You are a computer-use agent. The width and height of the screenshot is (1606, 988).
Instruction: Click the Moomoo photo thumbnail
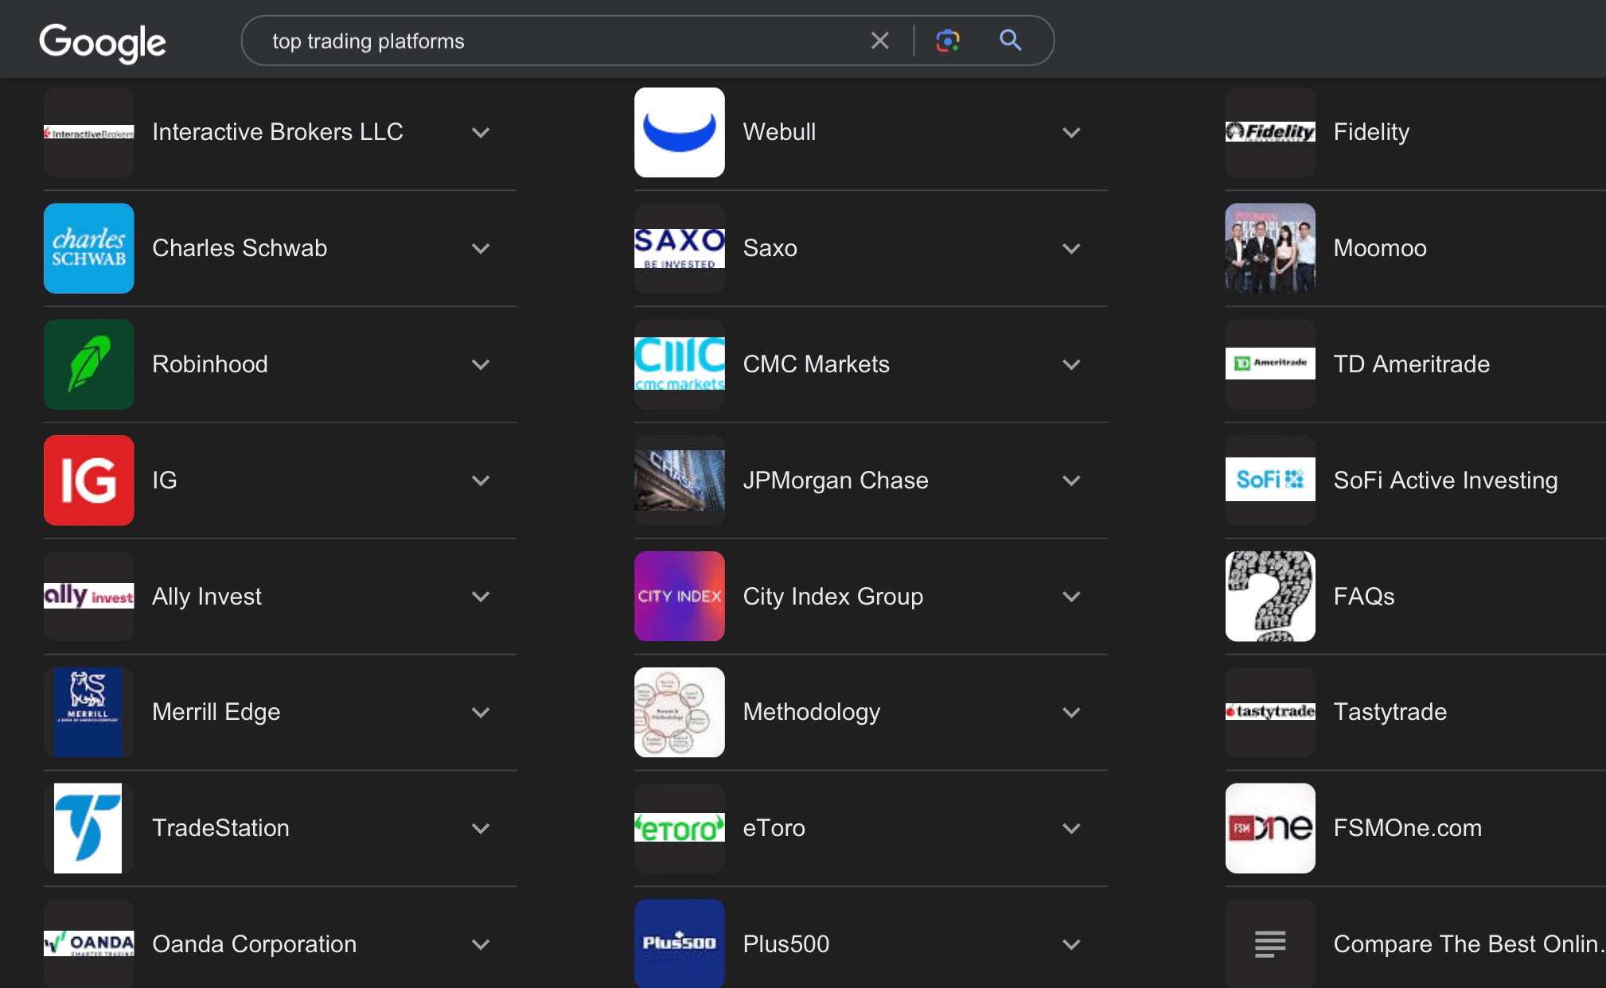click(1270, 248)
